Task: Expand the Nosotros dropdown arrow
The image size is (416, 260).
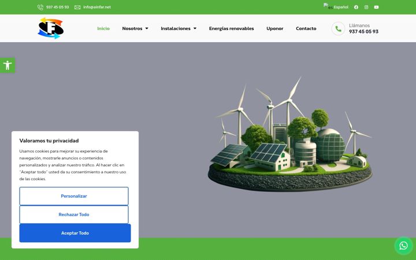Action: coord(147,28)
